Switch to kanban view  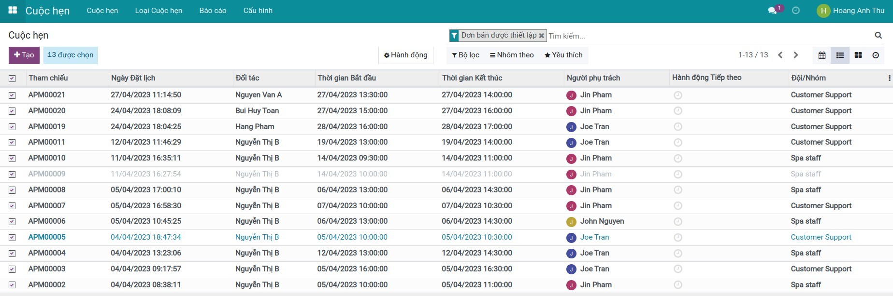tap(858, 55)
